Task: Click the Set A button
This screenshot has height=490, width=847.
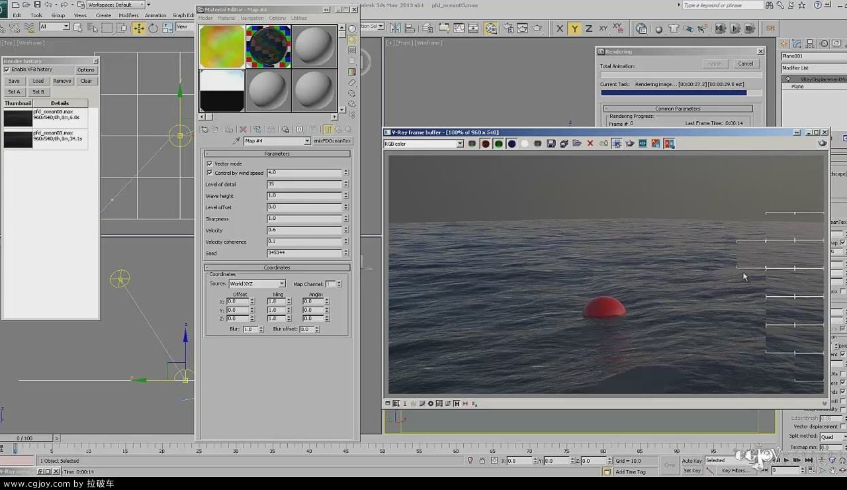Action: point(14,92)
